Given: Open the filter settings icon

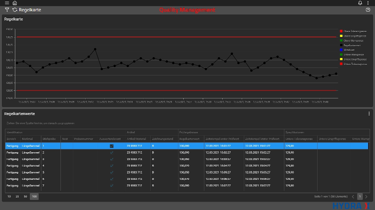Looking at the screenshot, I should click(x=7, y=10).
